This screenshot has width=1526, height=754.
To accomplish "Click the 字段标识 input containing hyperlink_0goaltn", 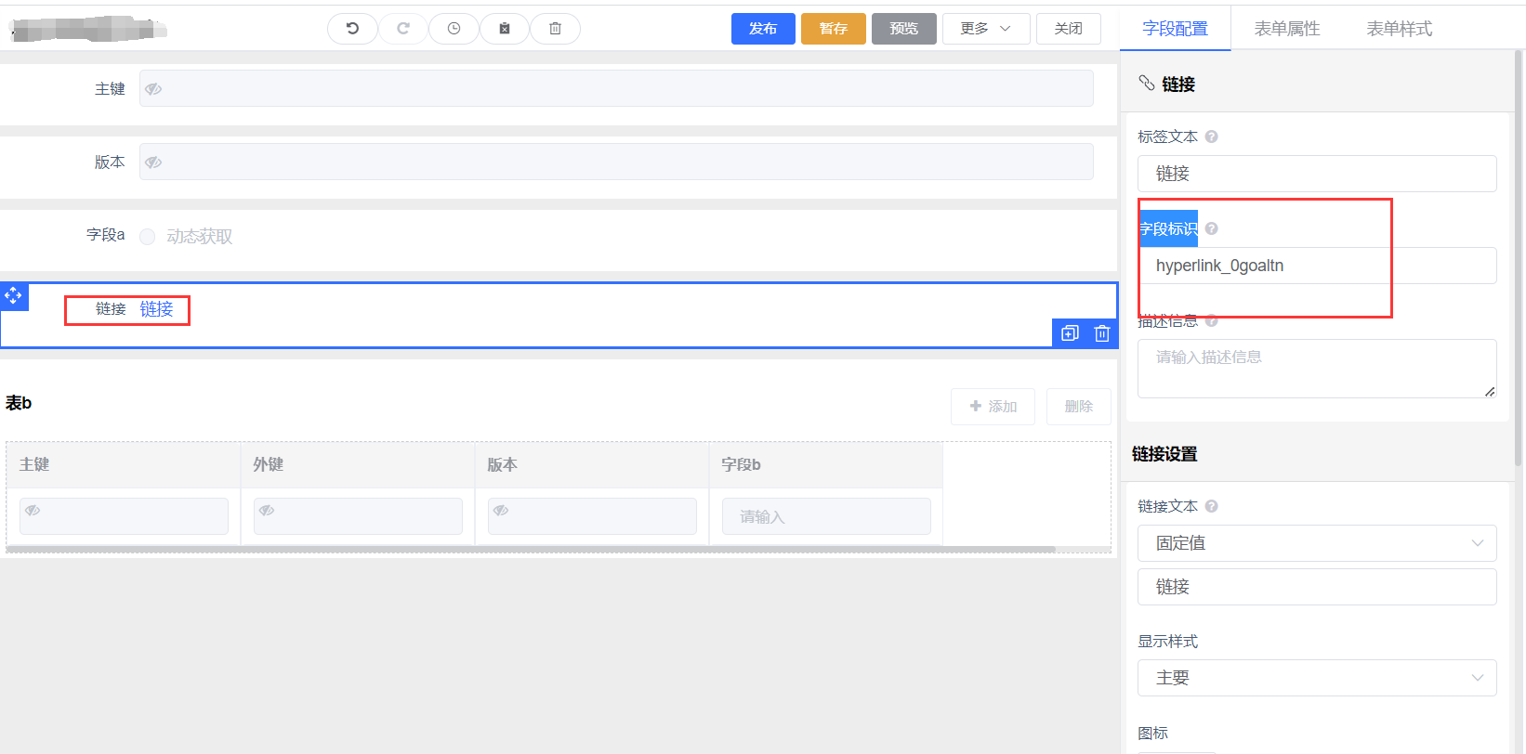I will tap(1316, 266).
